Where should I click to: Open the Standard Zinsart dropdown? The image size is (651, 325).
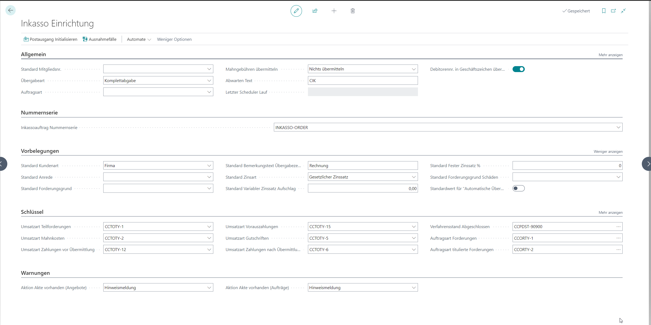(414, 177)
